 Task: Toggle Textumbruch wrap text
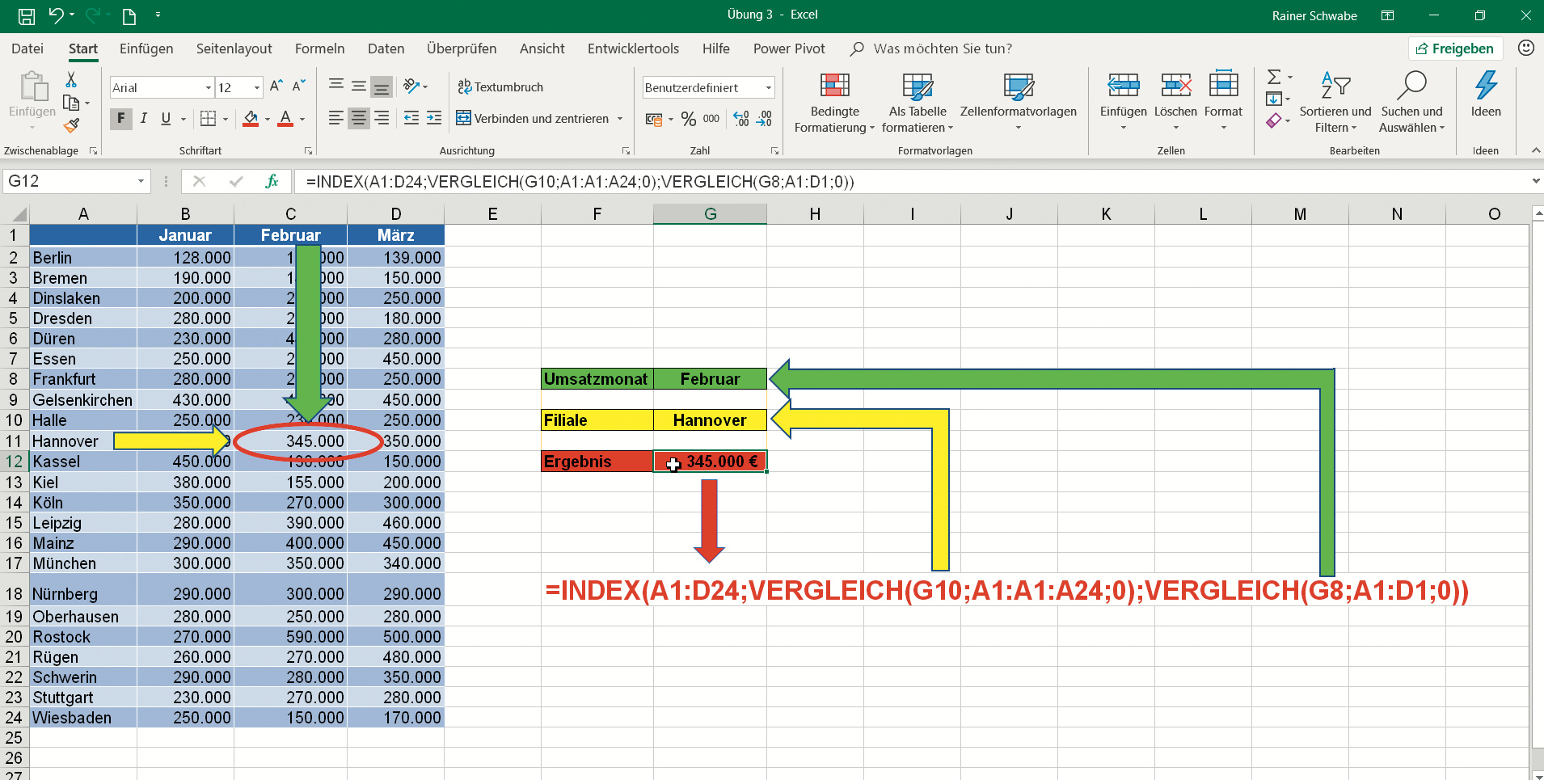(500, 86)
